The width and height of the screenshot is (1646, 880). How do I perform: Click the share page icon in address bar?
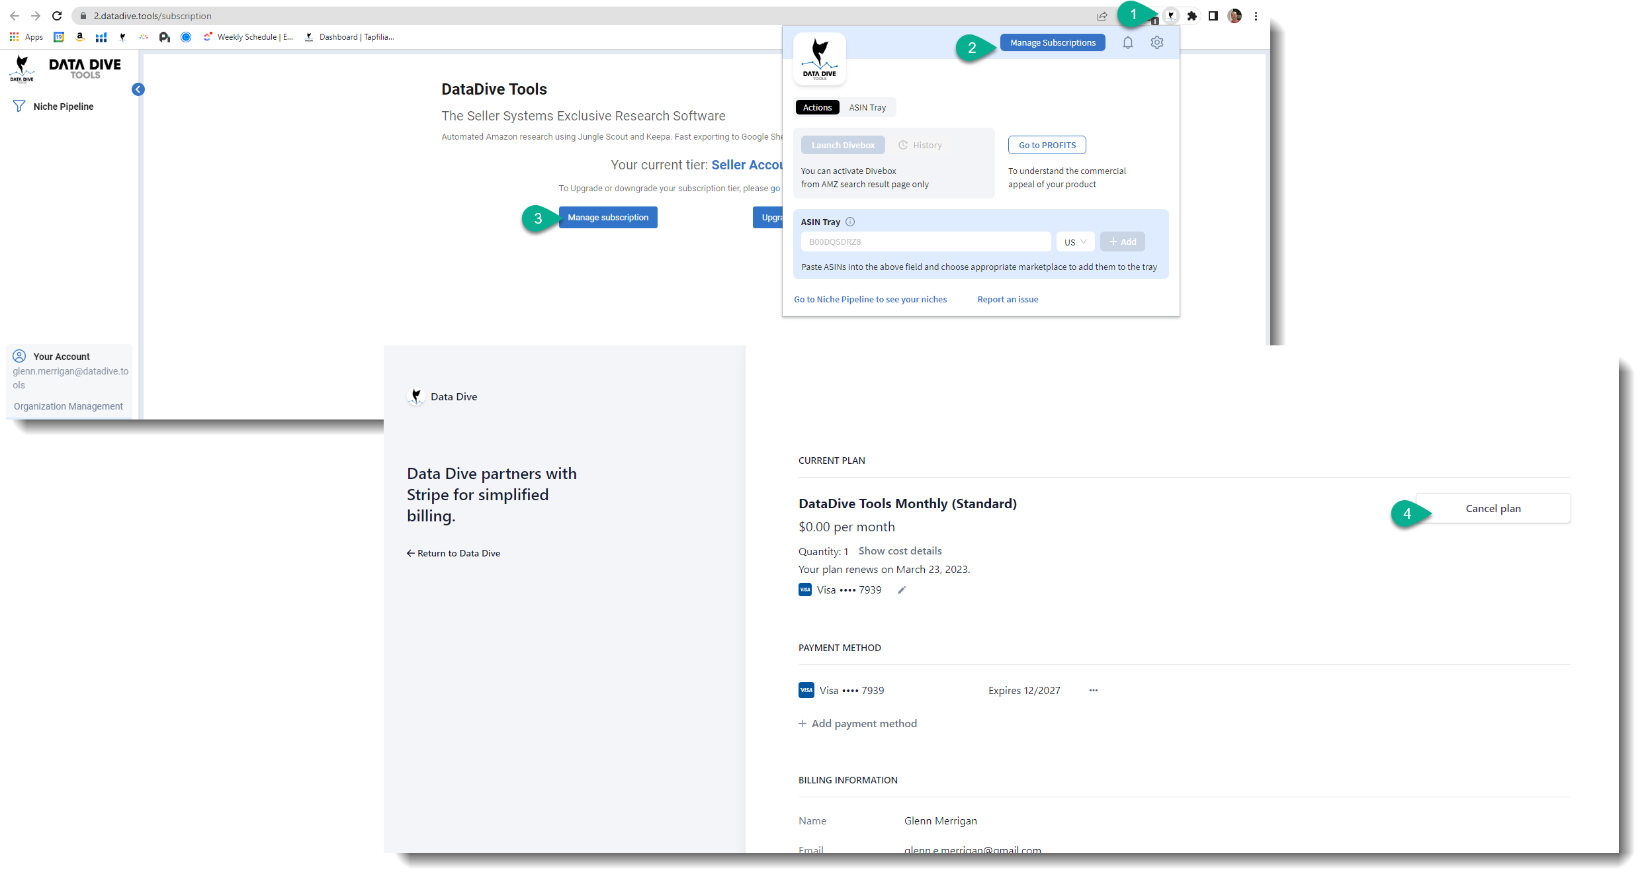[x=1102, y=16]
